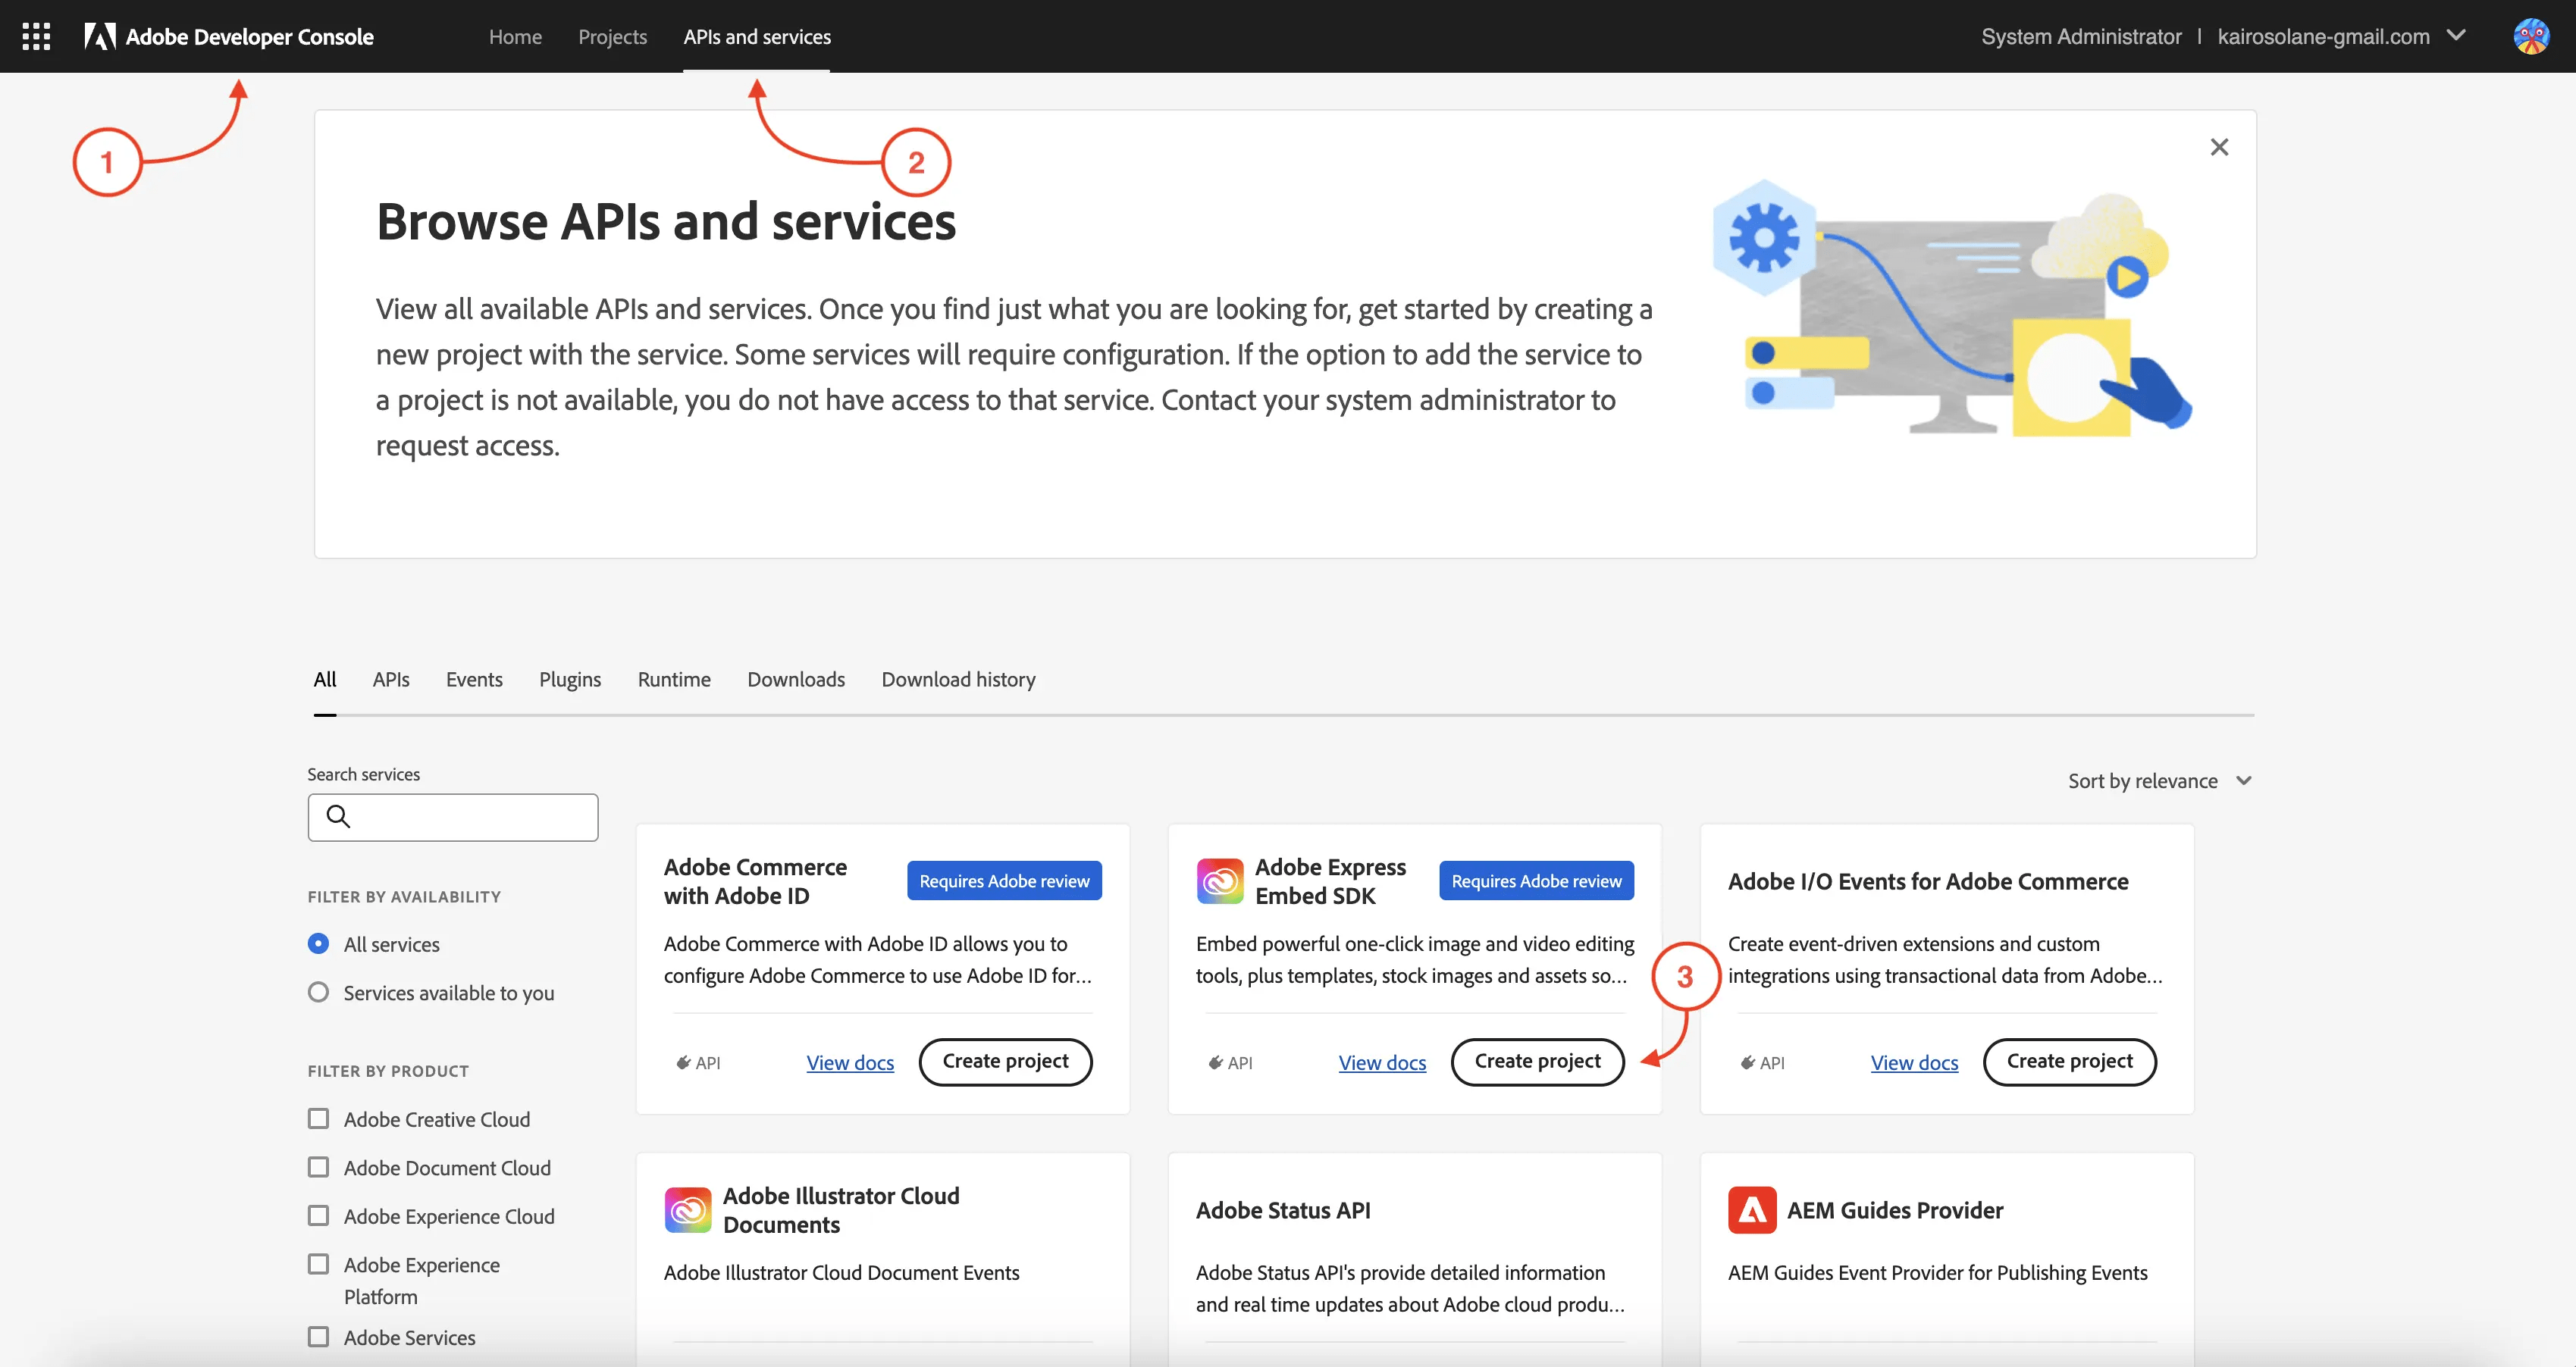2576x1367 pixels.
Task: Select Services available to you radio
Action: [x=318, y=992]
